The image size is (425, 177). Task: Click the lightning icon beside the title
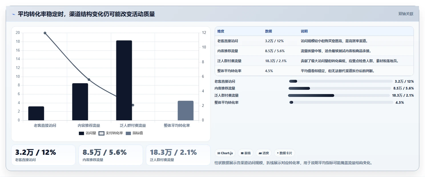tap(13, 14)
